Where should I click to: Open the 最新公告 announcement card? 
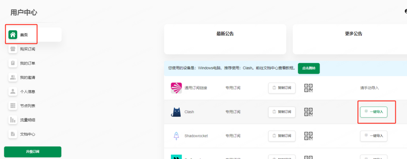point(225,39)
